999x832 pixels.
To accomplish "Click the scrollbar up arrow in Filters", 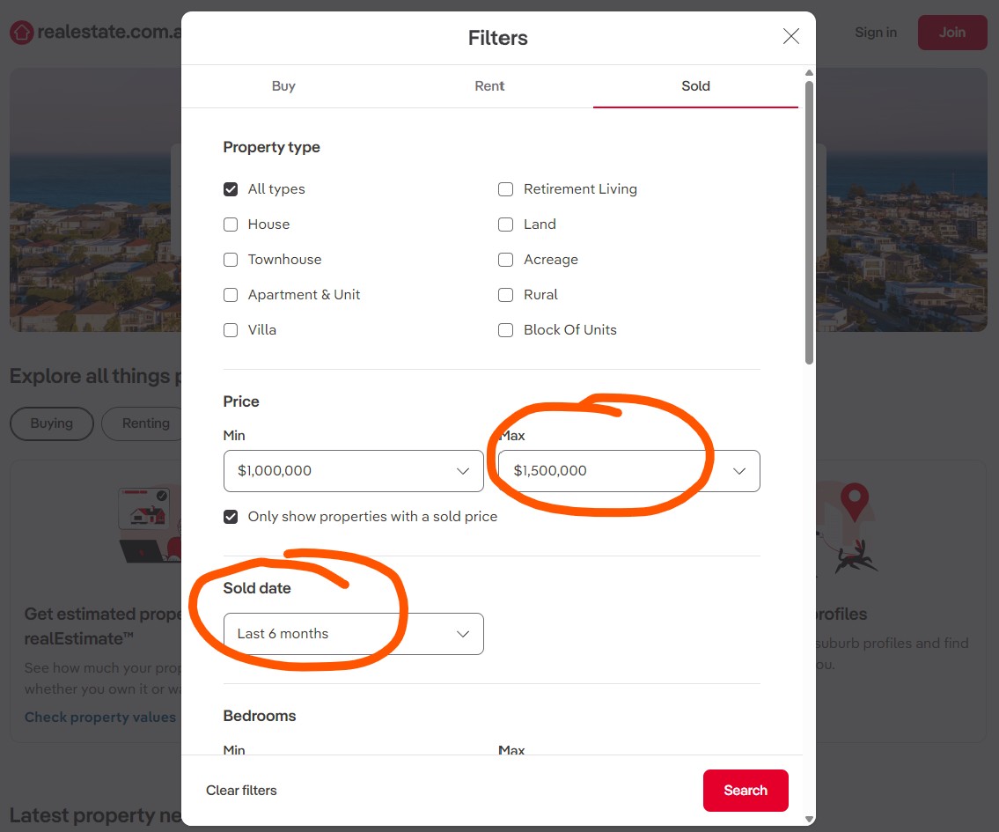I will [x=809, y=72].
